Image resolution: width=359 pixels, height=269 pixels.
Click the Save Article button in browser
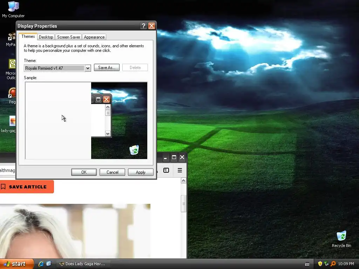tap(27, 187)
